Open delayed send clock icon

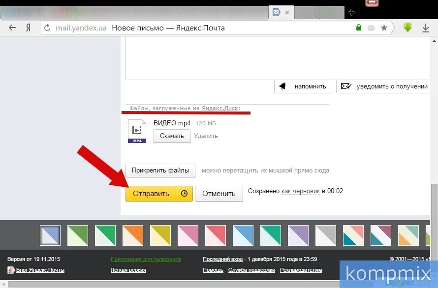coord(185,194)
